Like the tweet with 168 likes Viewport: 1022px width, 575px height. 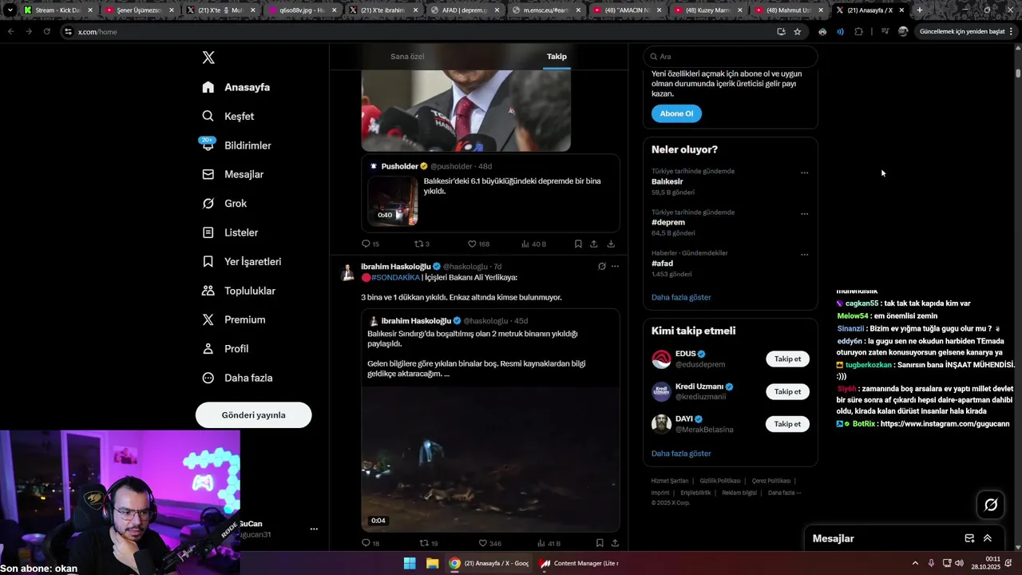(x=478, y=244)
